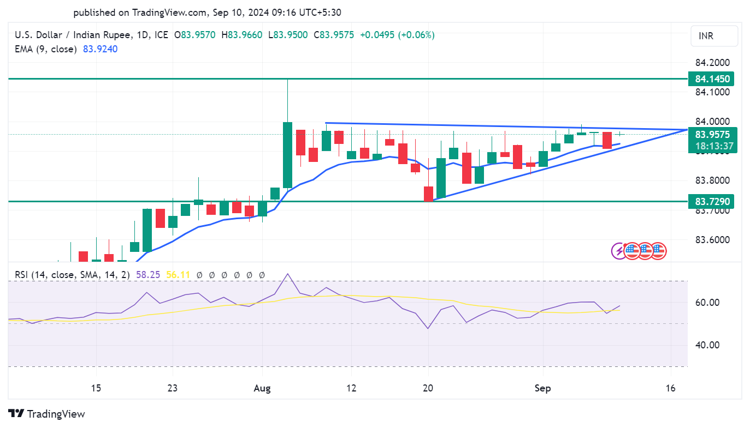Click the 60.00 label on the RSI scale
The image size is (750, 428).
[706, 302]
